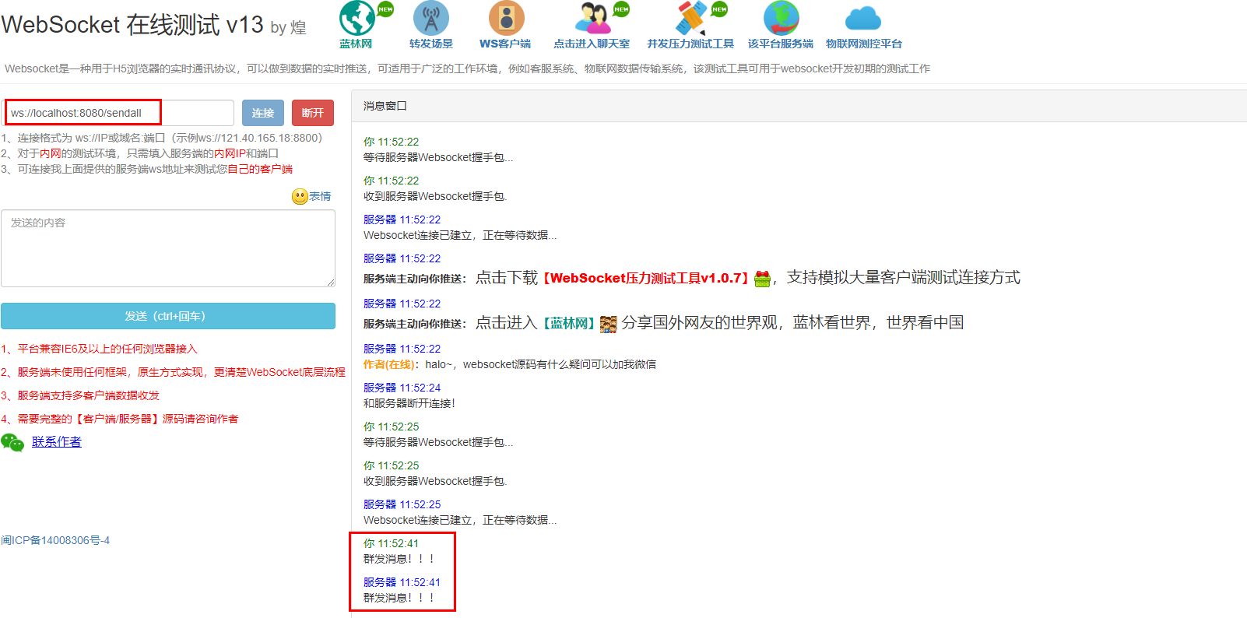
Task: Click the 表情 text label
Action: point(320,196)
